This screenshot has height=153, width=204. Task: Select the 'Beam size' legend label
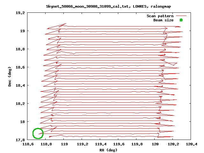tap(164, 20)
